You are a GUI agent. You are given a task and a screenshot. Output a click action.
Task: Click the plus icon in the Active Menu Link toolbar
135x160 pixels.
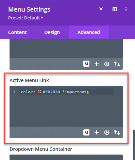pyautogui.click(x=97, y=132)
